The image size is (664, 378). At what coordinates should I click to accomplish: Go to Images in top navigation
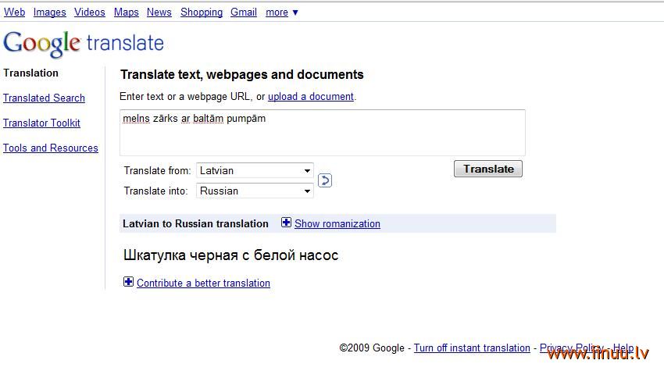pyautogui.click(x=49, y=12)
